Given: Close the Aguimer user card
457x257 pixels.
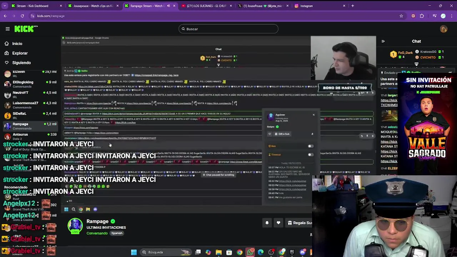Looking at the screenshot, I should [313, 115].
